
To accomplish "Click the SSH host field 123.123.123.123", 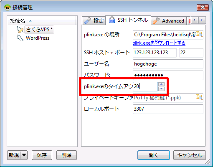I will pyautogui.click(x=155, y=53).
